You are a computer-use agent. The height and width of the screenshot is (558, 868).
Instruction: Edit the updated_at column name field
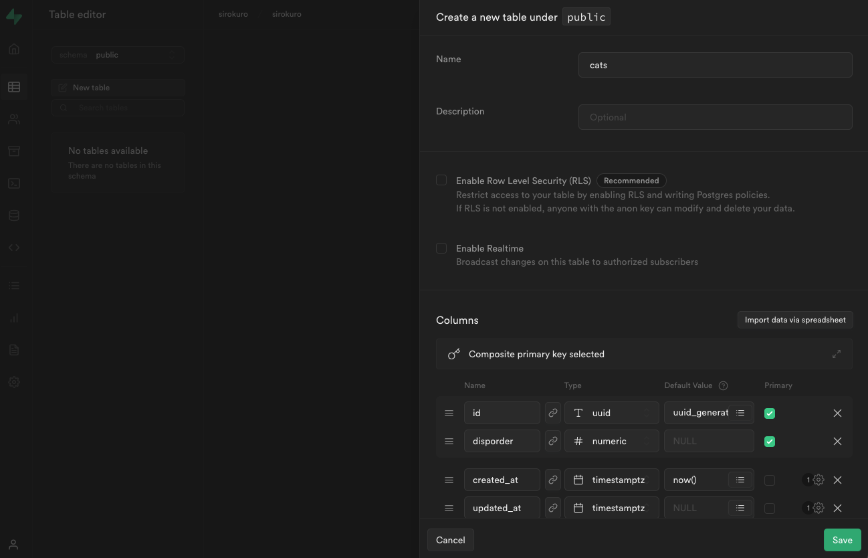coord(502,508)
